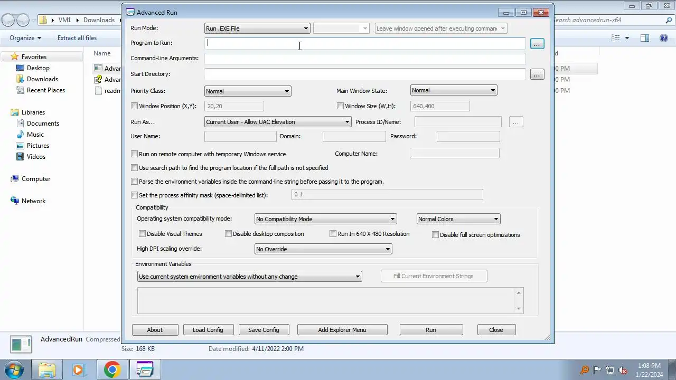Open Documents library in sidebar

(43, 123)
